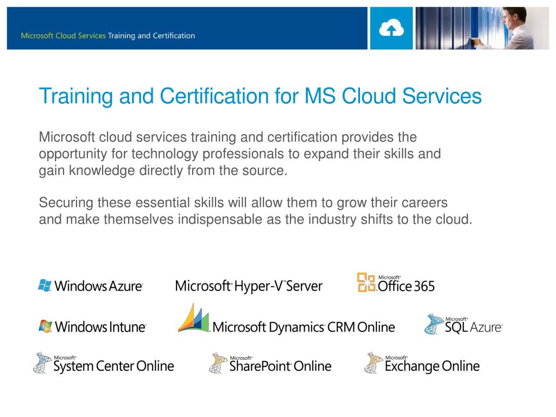Click the 'Windows Azure' product name
The height and width of the screenshot is (417, 556).
pos(99,286)
